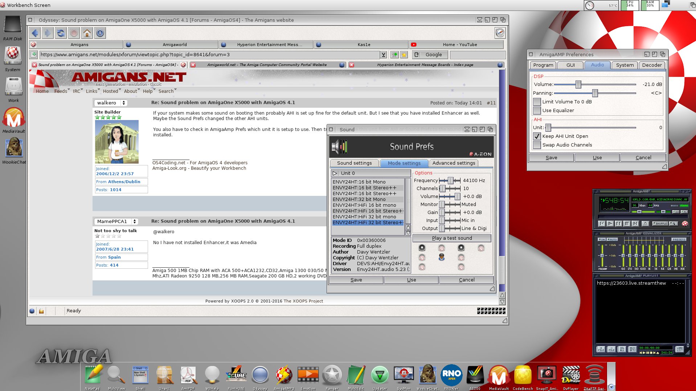Viewport: 696px width, 391px height.
Task: Skip to next track in AmigaAMP
Action: click(x=635, y=223)
